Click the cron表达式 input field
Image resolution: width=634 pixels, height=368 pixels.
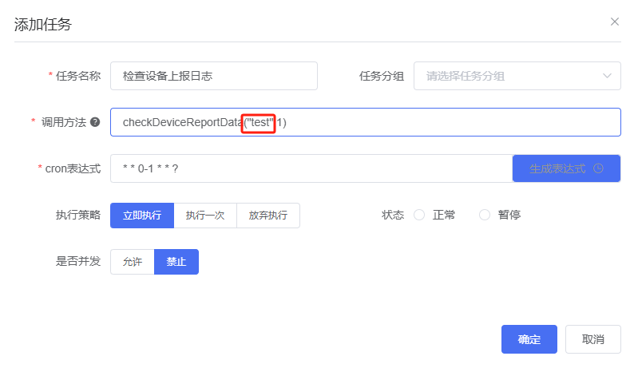311,168
